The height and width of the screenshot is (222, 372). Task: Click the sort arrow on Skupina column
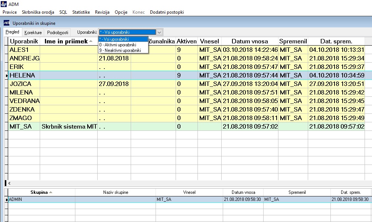point(50,192)
